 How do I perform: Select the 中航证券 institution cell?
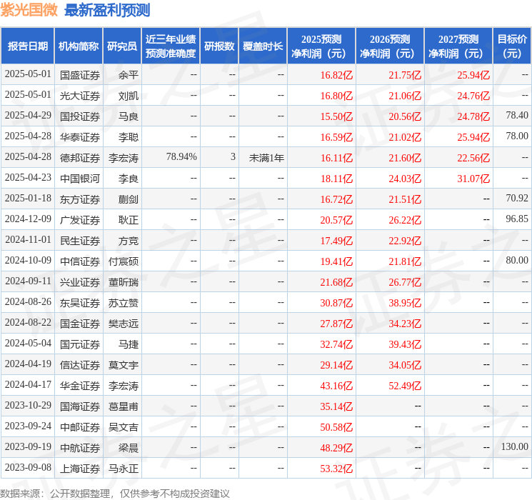[x=80, y=448]
